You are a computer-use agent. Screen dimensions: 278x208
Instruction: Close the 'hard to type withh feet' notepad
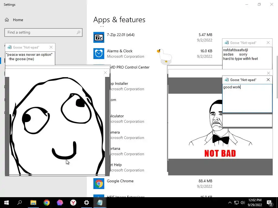click(x=268, y=43)
